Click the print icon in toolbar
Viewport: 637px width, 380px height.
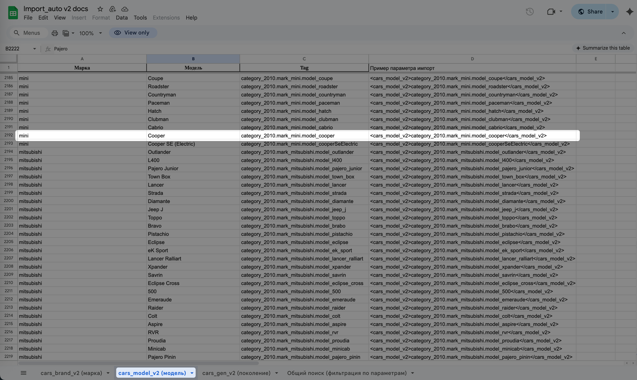[55, 33]
